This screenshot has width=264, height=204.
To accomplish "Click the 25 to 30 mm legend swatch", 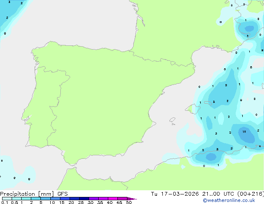I will (x=84, y=199).
